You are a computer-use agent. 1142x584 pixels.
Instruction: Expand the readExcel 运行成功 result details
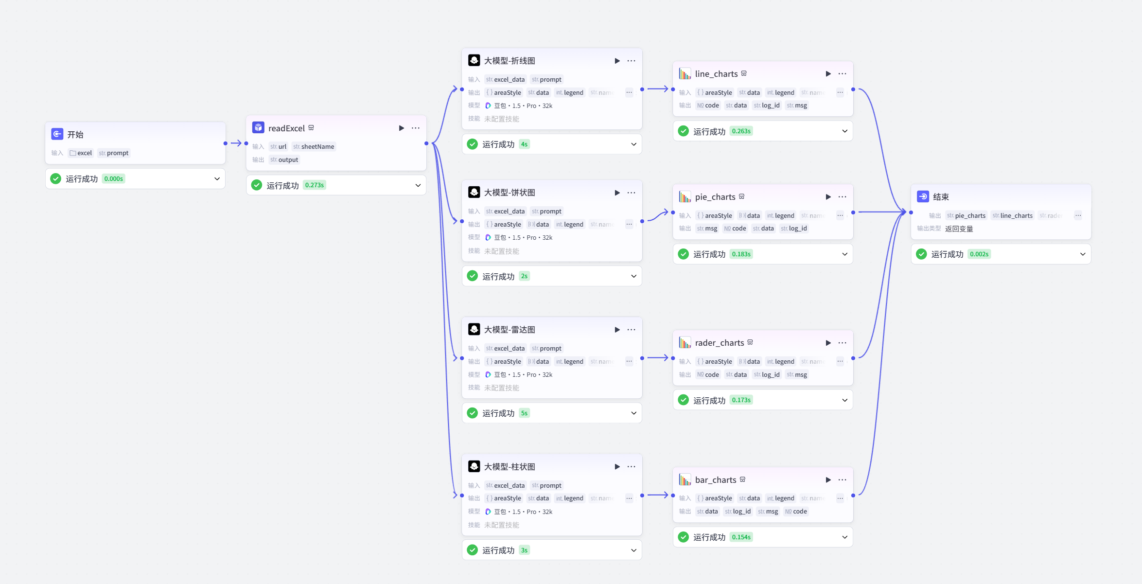[417, 185]
